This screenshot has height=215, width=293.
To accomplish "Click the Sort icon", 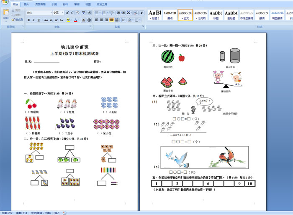I will 136,13.
